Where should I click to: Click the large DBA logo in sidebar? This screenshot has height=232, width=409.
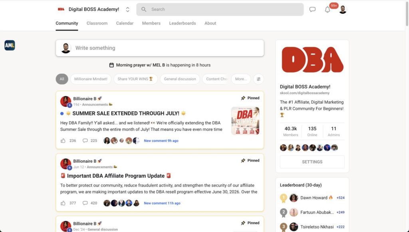[312, 60]
